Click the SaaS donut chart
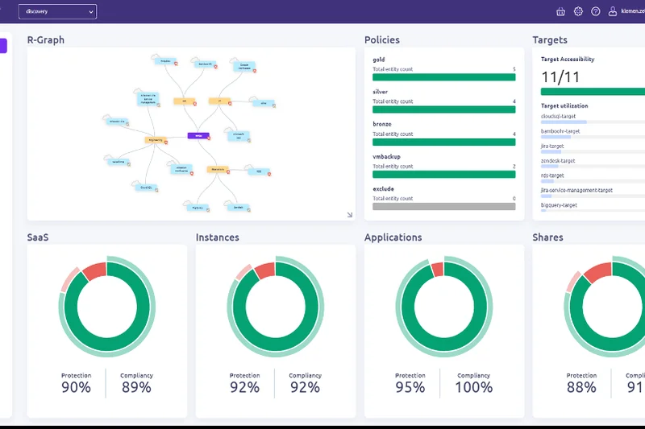The image size is (645, 429). click(x=106, y=305)
